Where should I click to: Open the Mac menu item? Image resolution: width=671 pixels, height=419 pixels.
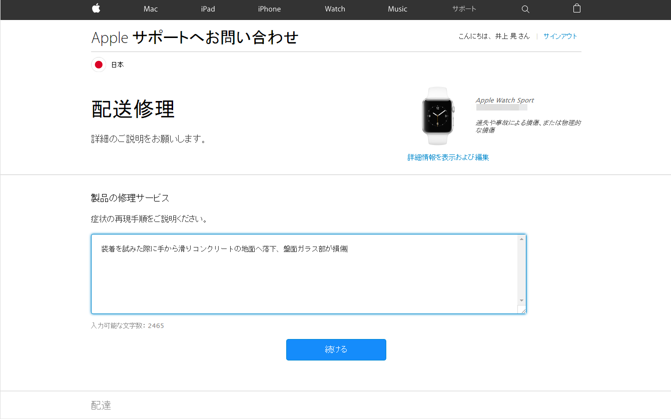[151, 9]
